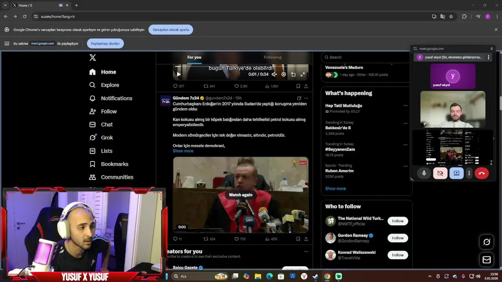Image resolution: width=502 pixels, height=282 pixels.
Task: Open the floating Grok button
Action: pos(487,242)
